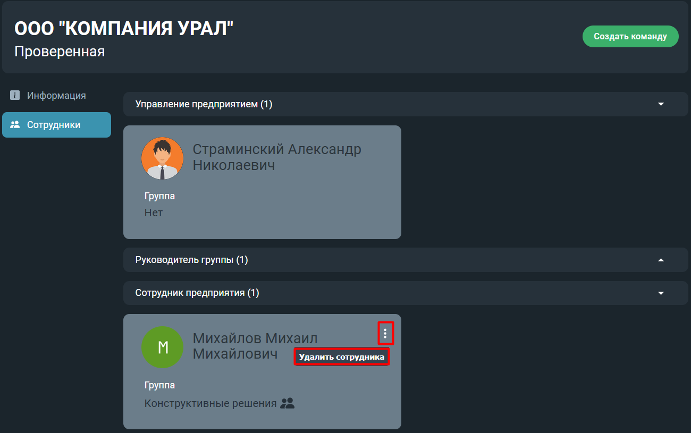
Task: Choose Удалить сотрудника menu item
Action: pos(342,357)
